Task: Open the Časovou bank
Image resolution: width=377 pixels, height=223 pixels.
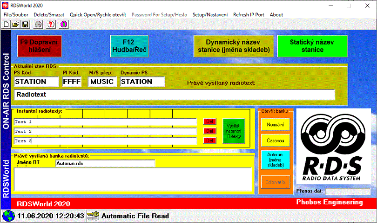Action: pos(275,140)
